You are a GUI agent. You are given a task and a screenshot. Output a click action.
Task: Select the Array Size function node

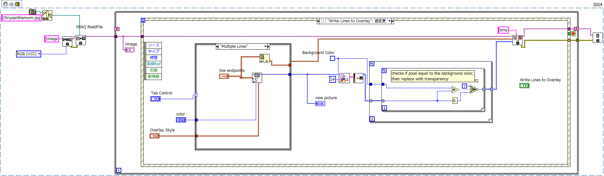point(265,58)
